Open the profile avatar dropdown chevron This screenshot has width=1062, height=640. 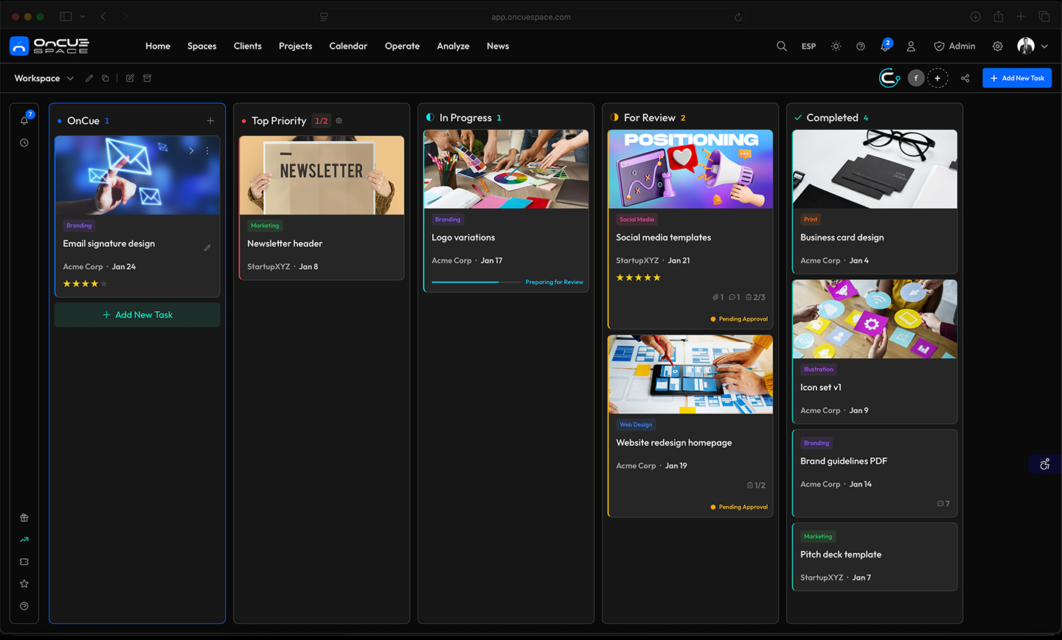(1044, 46)
